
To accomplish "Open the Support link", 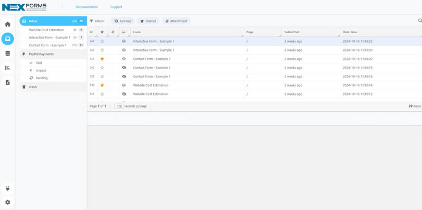I will pos(116,7).
